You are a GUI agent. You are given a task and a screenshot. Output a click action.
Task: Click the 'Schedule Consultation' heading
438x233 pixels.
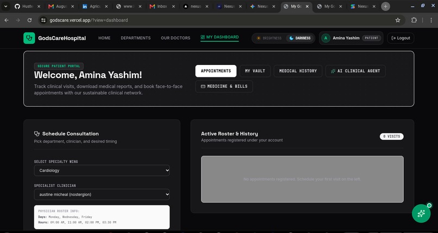click(x=71, y=134)
